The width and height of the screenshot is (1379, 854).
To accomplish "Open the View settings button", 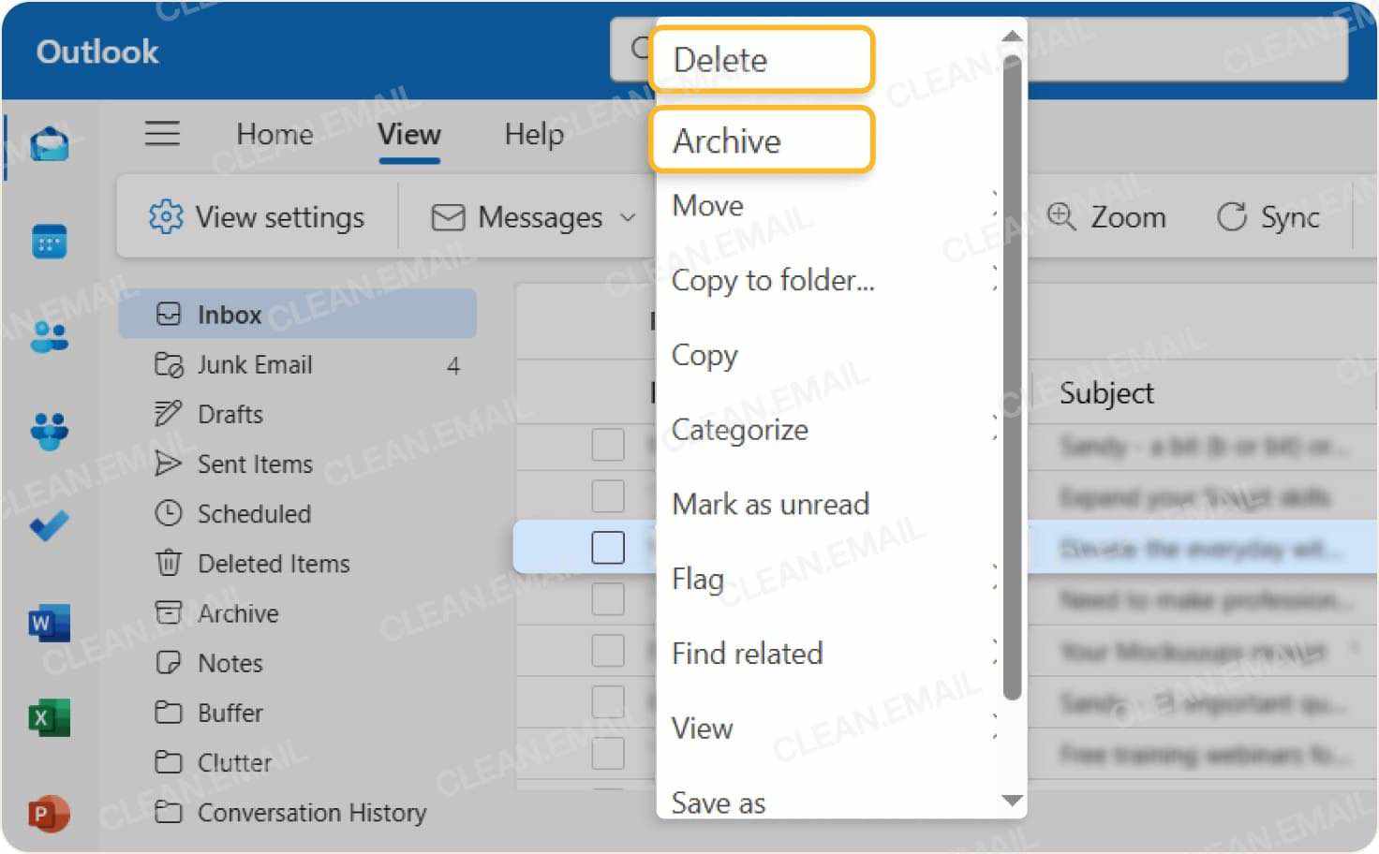I will (x=257, y=216).
